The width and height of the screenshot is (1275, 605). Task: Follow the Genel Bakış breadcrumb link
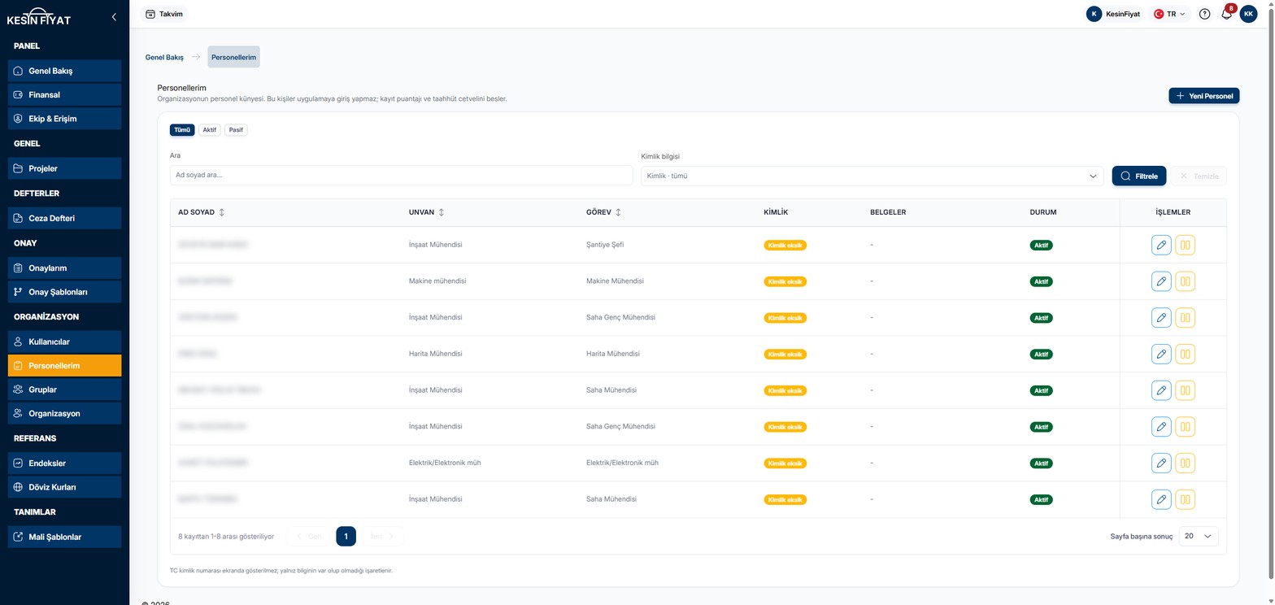pyautogui.click(x=164, y=58)
